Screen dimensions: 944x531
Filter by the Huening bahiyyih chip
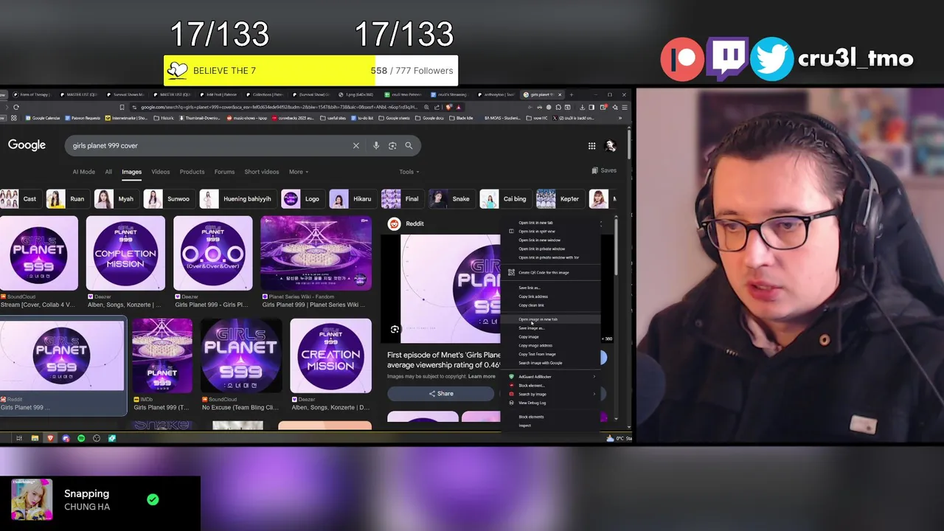pyautogui.click(x=237, y=198)
